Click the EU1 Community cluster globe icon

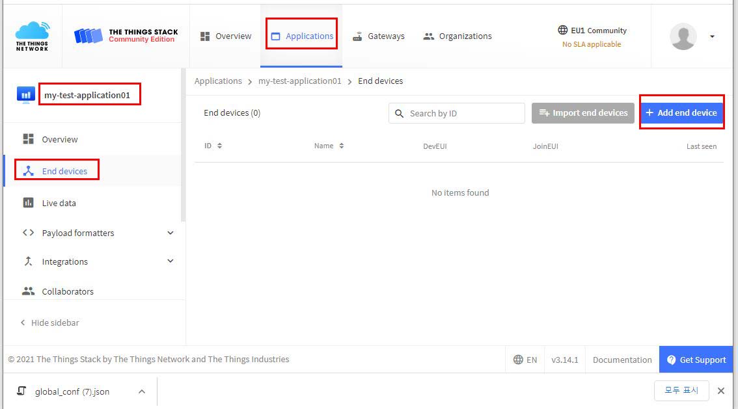point(562,30)
